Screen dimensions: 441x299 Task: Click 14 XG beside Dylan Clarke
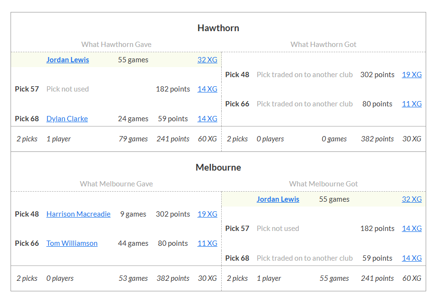click(x=207, y=119)
